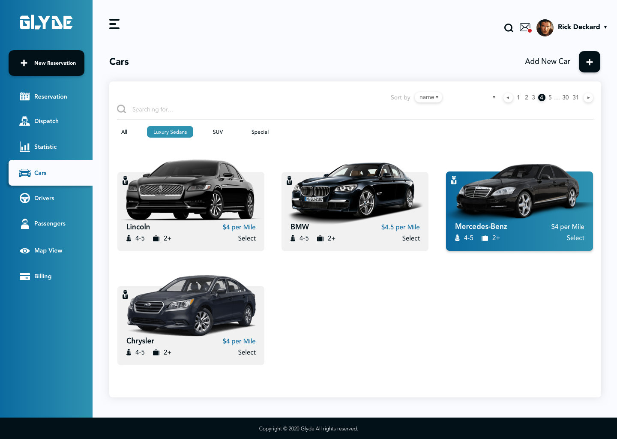
Task: Select the Chrysler car
Action: (x=247, y=352)
